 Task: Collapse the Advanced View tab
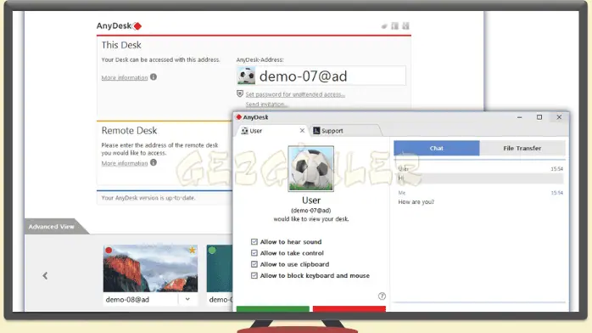52,227
